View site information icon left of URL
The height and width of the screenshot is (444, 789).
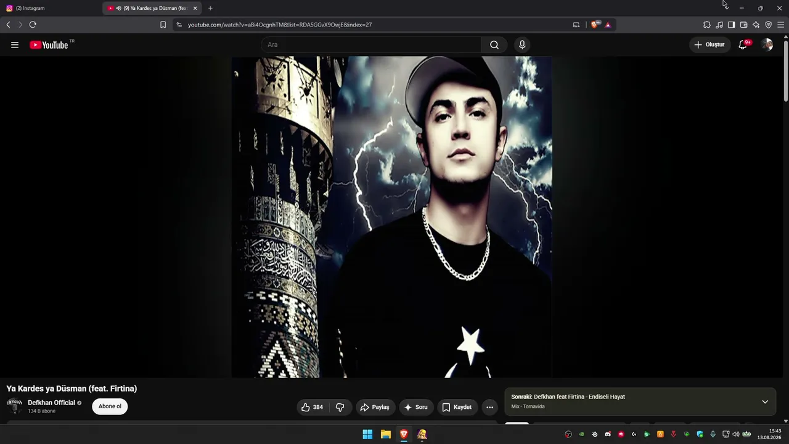coord(179,25)
